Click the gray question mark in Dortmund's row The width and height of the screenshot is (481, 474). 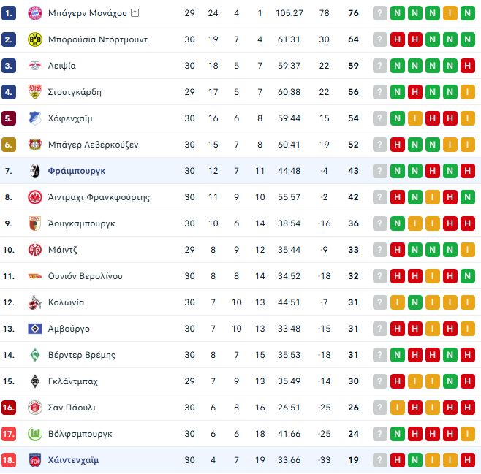(x=379, y=39)
